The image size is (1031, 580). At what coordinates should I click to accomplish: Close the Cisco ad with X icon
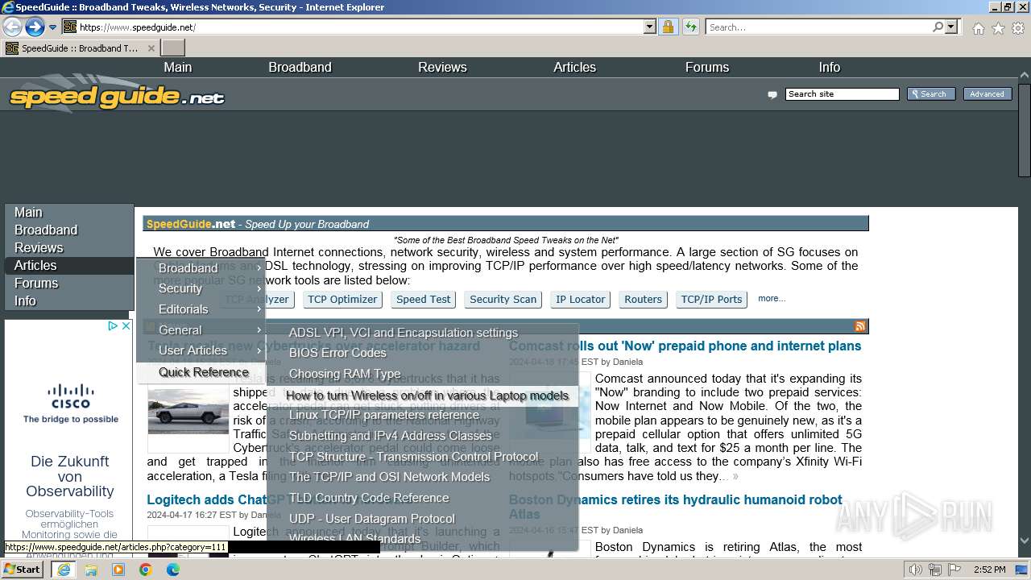[126, 326]
